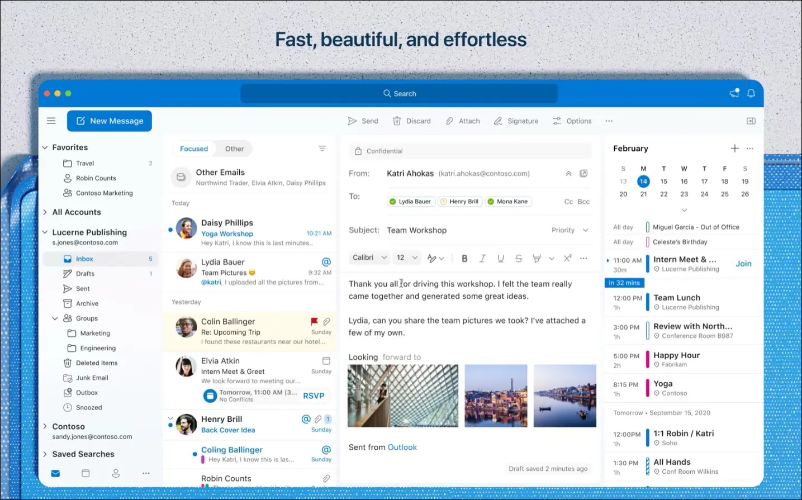This screenshot has width=802, height=500.
Task: Click the New Message button
Action: tap(110, 121)
